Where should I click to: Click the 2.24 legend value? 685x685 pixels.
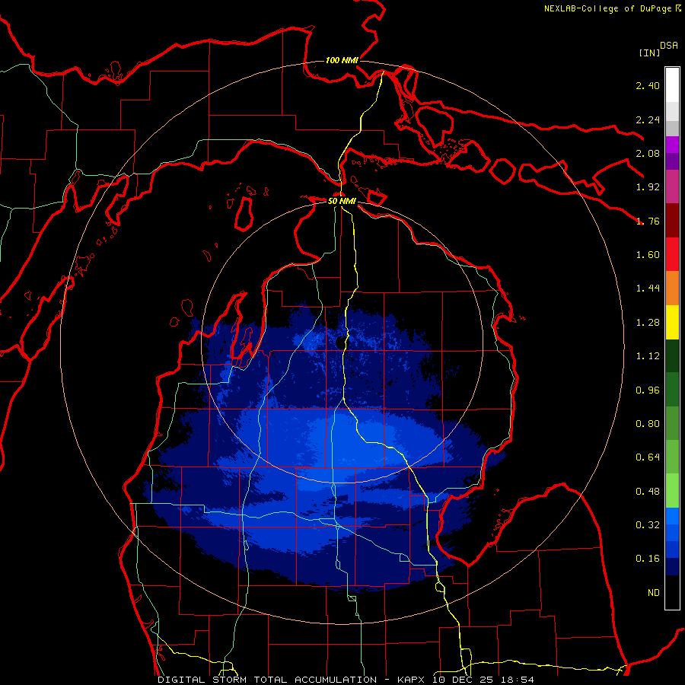(x=648, y=119)
